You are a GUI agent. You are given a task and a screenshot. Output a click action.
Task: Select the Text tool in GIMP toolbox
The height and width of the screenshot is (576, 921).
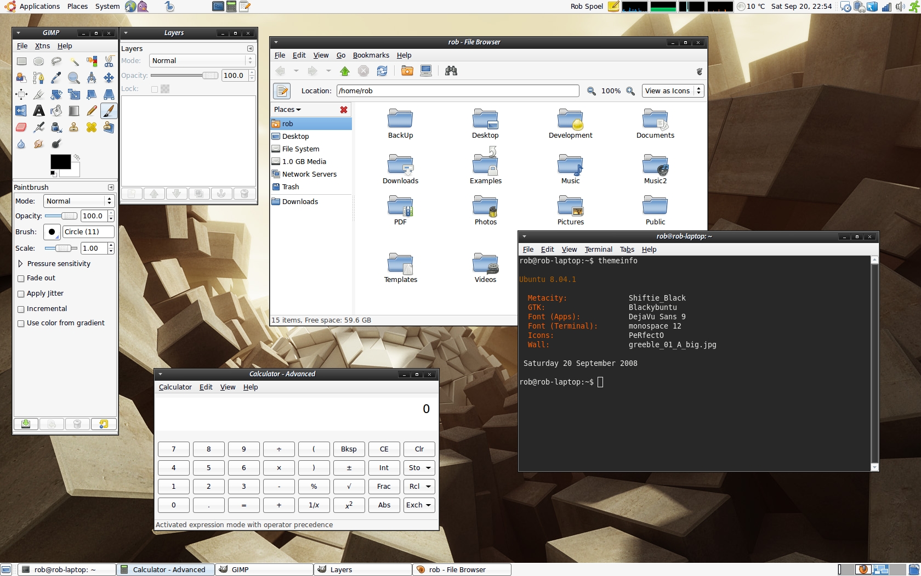coord(38,111)
